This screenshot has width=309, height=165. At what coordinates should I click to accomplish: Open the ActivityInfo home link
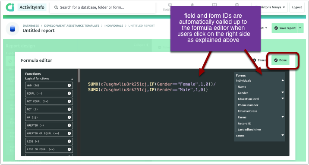(x=32, y=7)
